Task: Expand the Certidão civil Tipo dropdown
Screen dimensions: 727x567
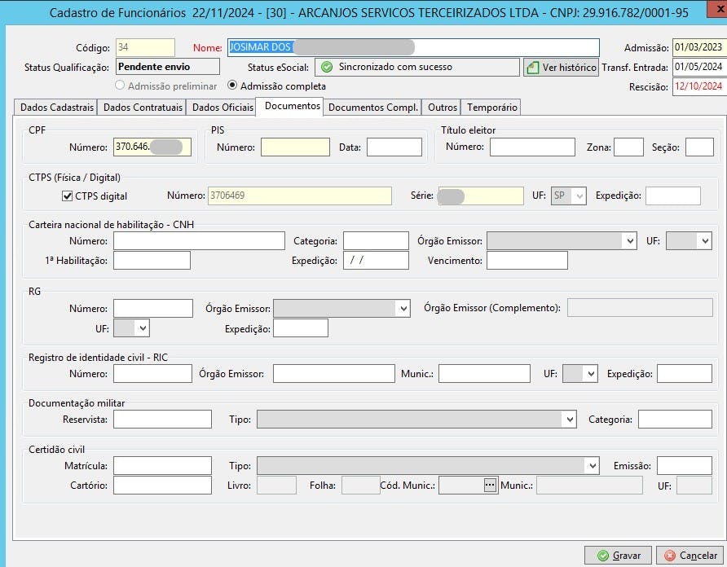Action: (593, 465)
